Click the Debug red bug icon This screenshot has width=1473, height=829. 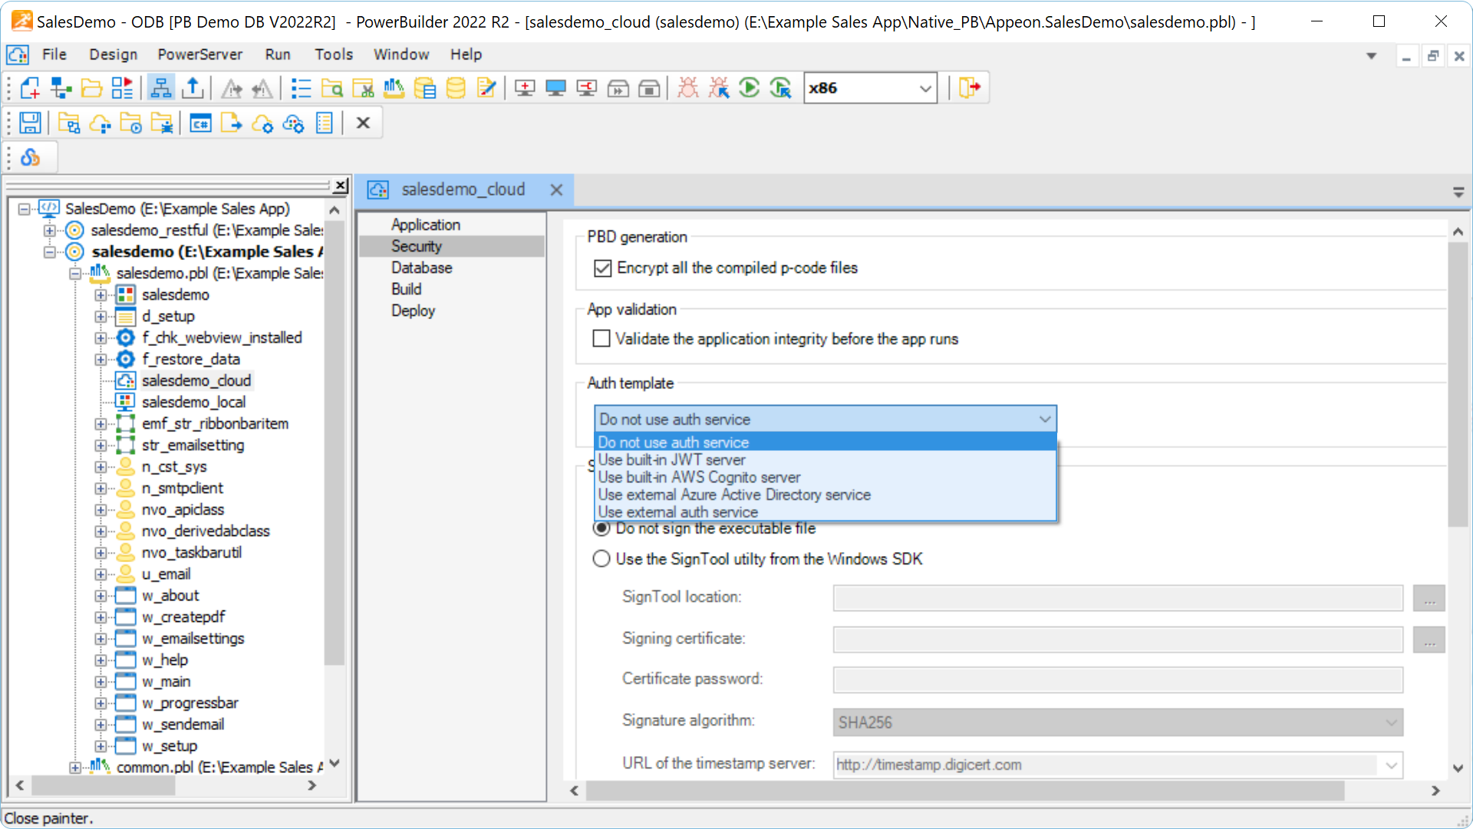click(688, 88)
